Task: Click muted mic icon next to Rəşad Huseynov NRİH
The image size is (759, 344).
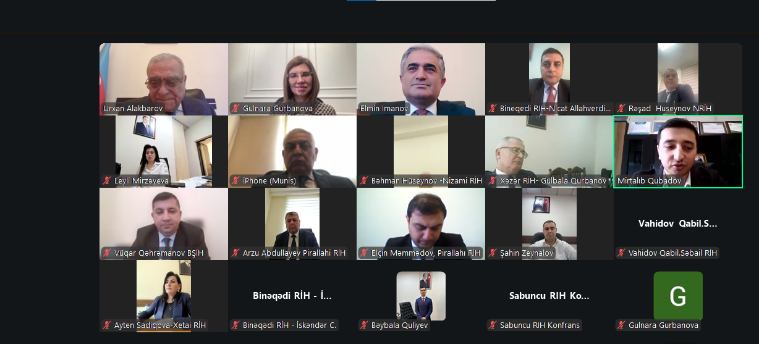Action: click(x=622, y=109)
